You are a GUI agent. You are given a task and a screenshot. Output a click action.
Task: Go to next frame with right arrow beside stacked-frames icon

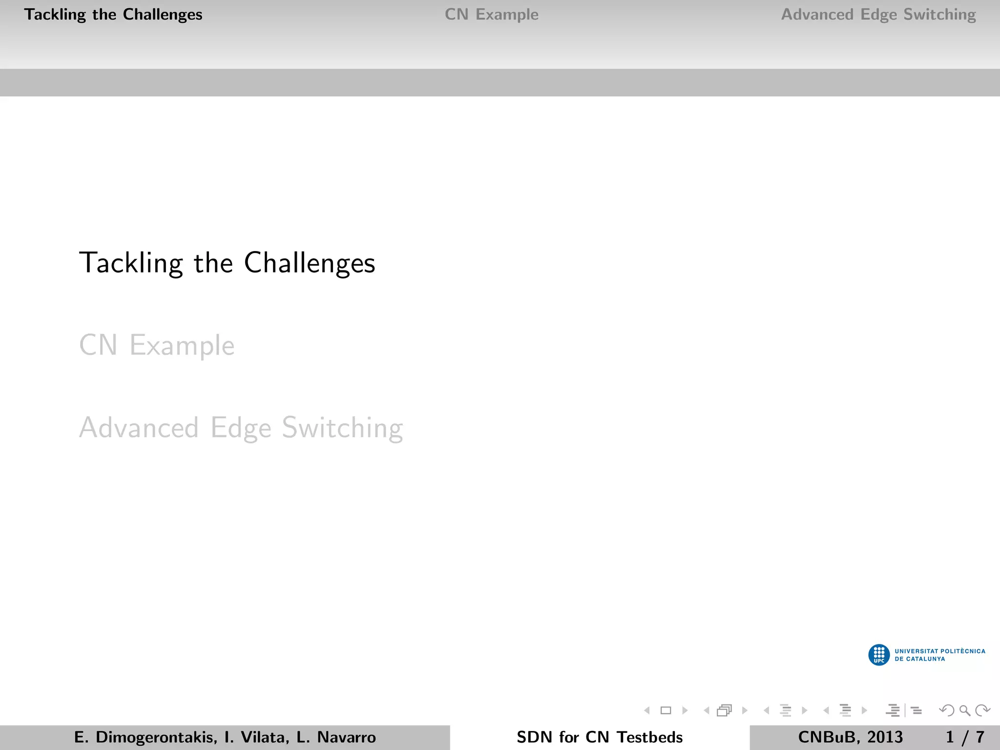(745, 710)
